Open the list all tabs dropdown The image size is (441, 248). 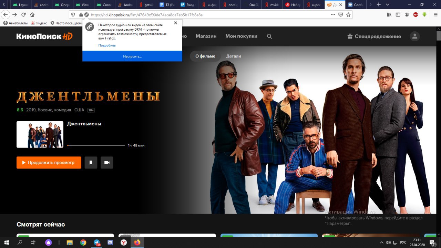click(388, 4)
